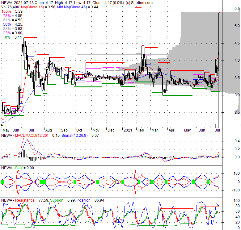This screenshot has height=230, width=241.
Task: Click the 'Close: 4.17 (0.0%)' value
Action: [108, 3]
